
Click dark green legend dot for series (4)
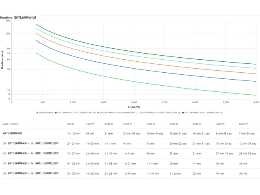[184, 112]
